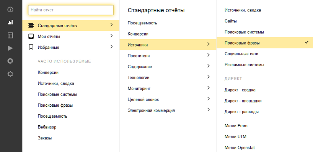Open Метки From report
This screenshot has width=313, height=152.
click(x=236, y=126)
